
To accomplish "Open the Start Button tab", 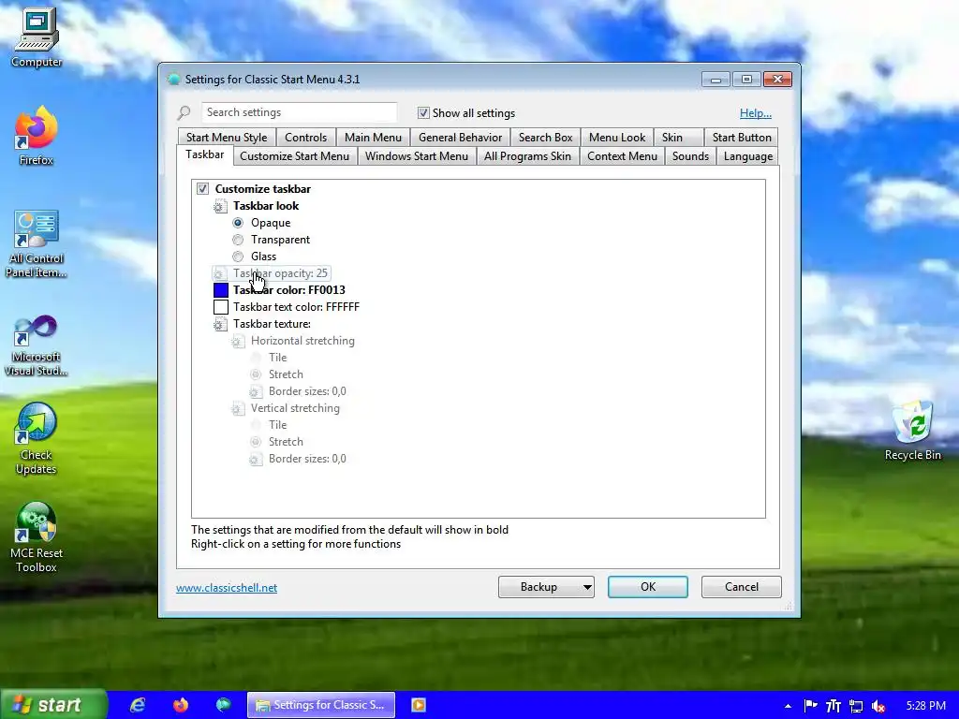I will pyautogui.click(x=742, y=138).
